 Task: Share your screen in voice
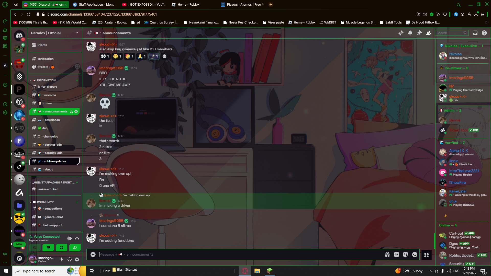(x=48, y=247)
